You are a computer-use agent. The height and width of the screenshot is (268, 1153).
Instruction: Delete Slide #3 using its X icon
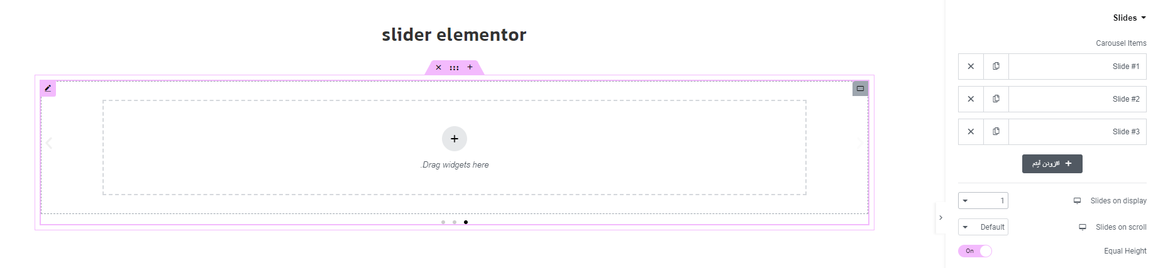tap(971, 132)
